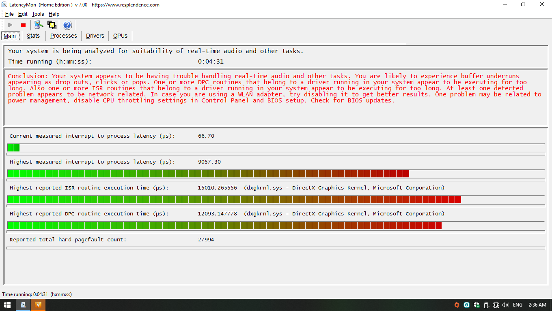This screenshot has height=311, width=552.
Task: Open the Help menu
Action: pos(54,14)
